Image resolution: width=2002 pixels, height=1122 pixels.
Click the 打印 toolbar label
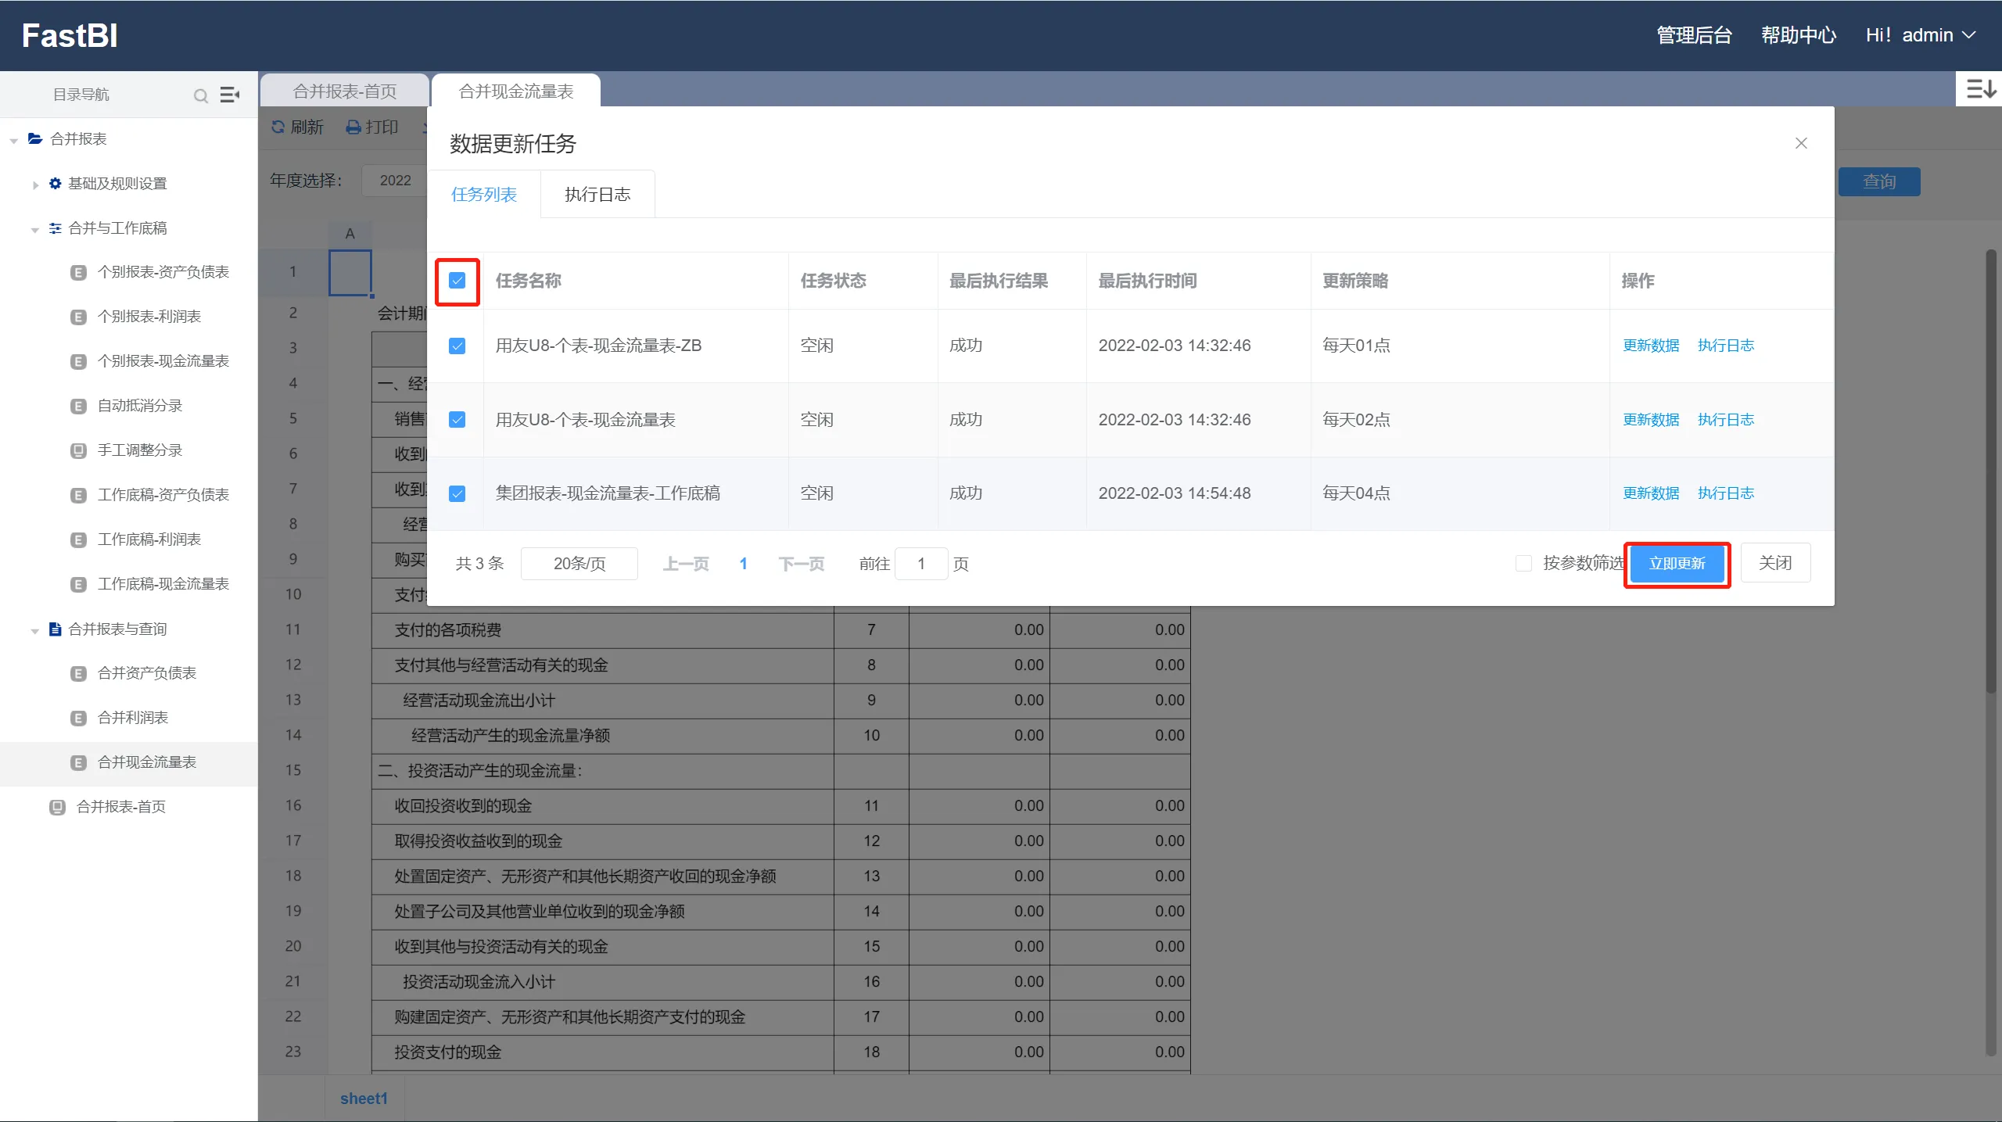(x=382, y=127)
